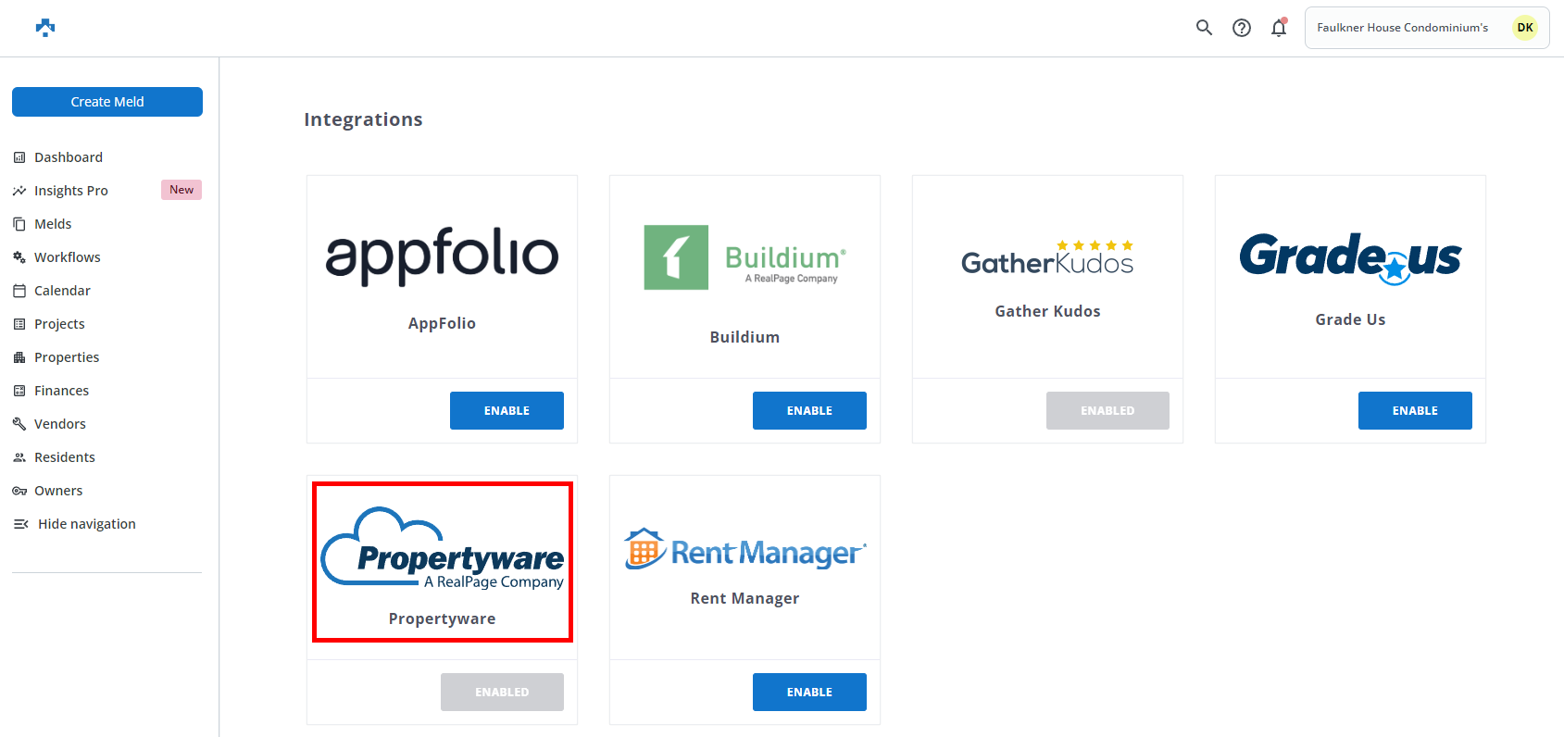Enable the Buildium integration
The image size is (1564, 737).
point(809,410)
